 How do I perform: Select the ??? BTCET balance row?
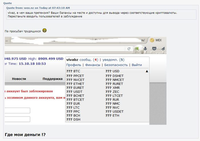click(75, 100)
